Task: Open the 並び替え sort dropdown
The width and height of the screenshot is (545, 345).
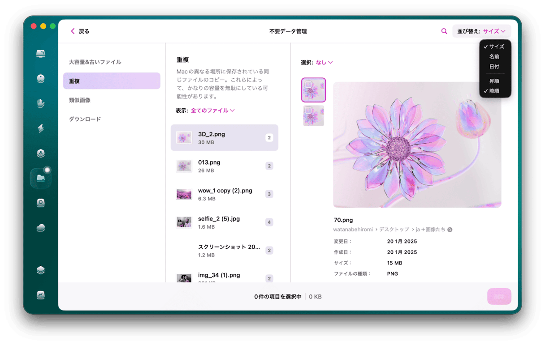Action: pyautogui.click(x=481, y=31)
